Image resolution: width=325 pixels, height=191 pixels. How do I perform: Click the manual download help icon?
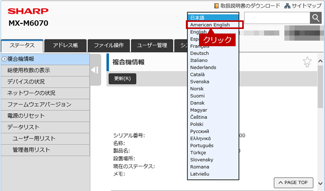coord(216,6)
